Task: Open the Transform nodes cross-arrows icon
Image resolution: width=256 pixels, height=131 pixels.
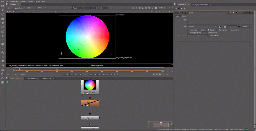Action: (x=3, y=40)
